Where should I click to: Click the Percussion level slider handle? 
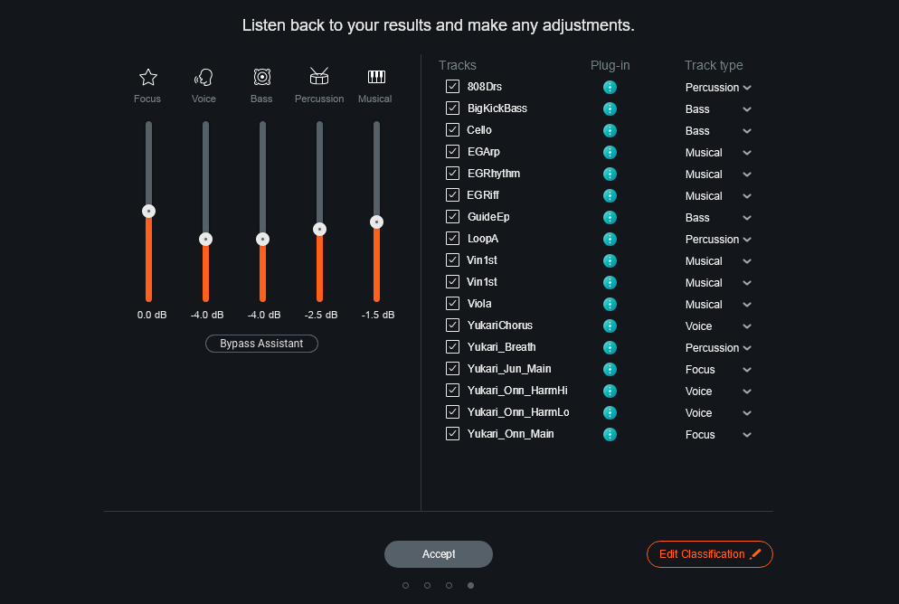(x=319, y=230)
